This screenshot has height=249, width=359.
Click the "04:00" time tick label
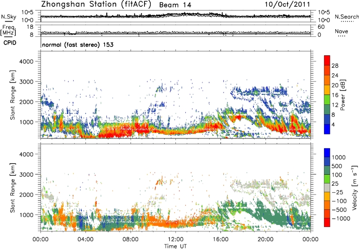[x=85, y=240]
